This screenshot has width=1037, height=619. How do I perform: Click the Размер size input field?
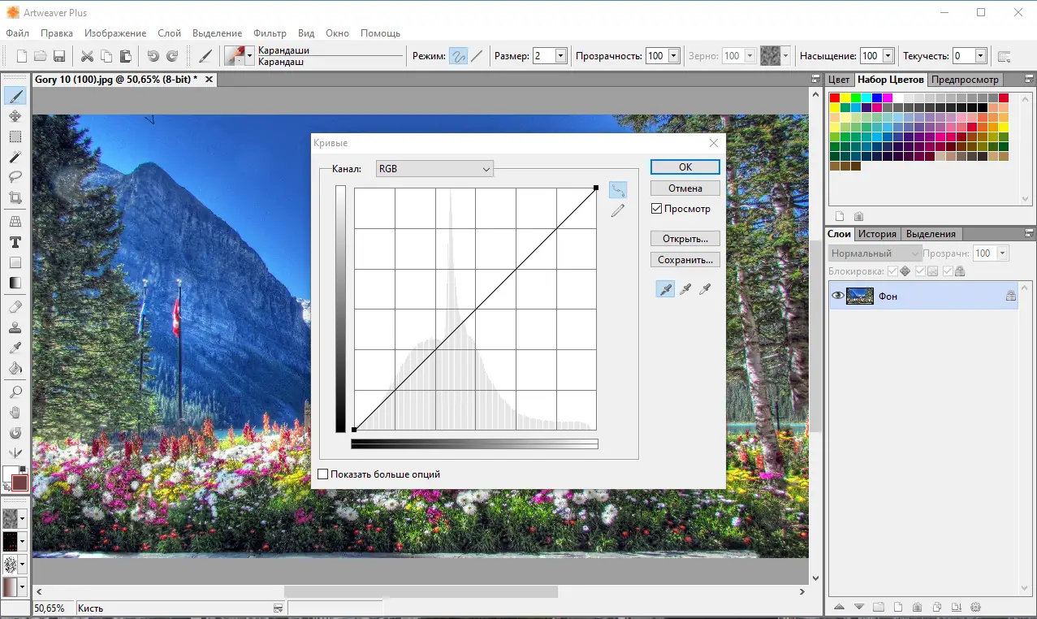[543, 56]
